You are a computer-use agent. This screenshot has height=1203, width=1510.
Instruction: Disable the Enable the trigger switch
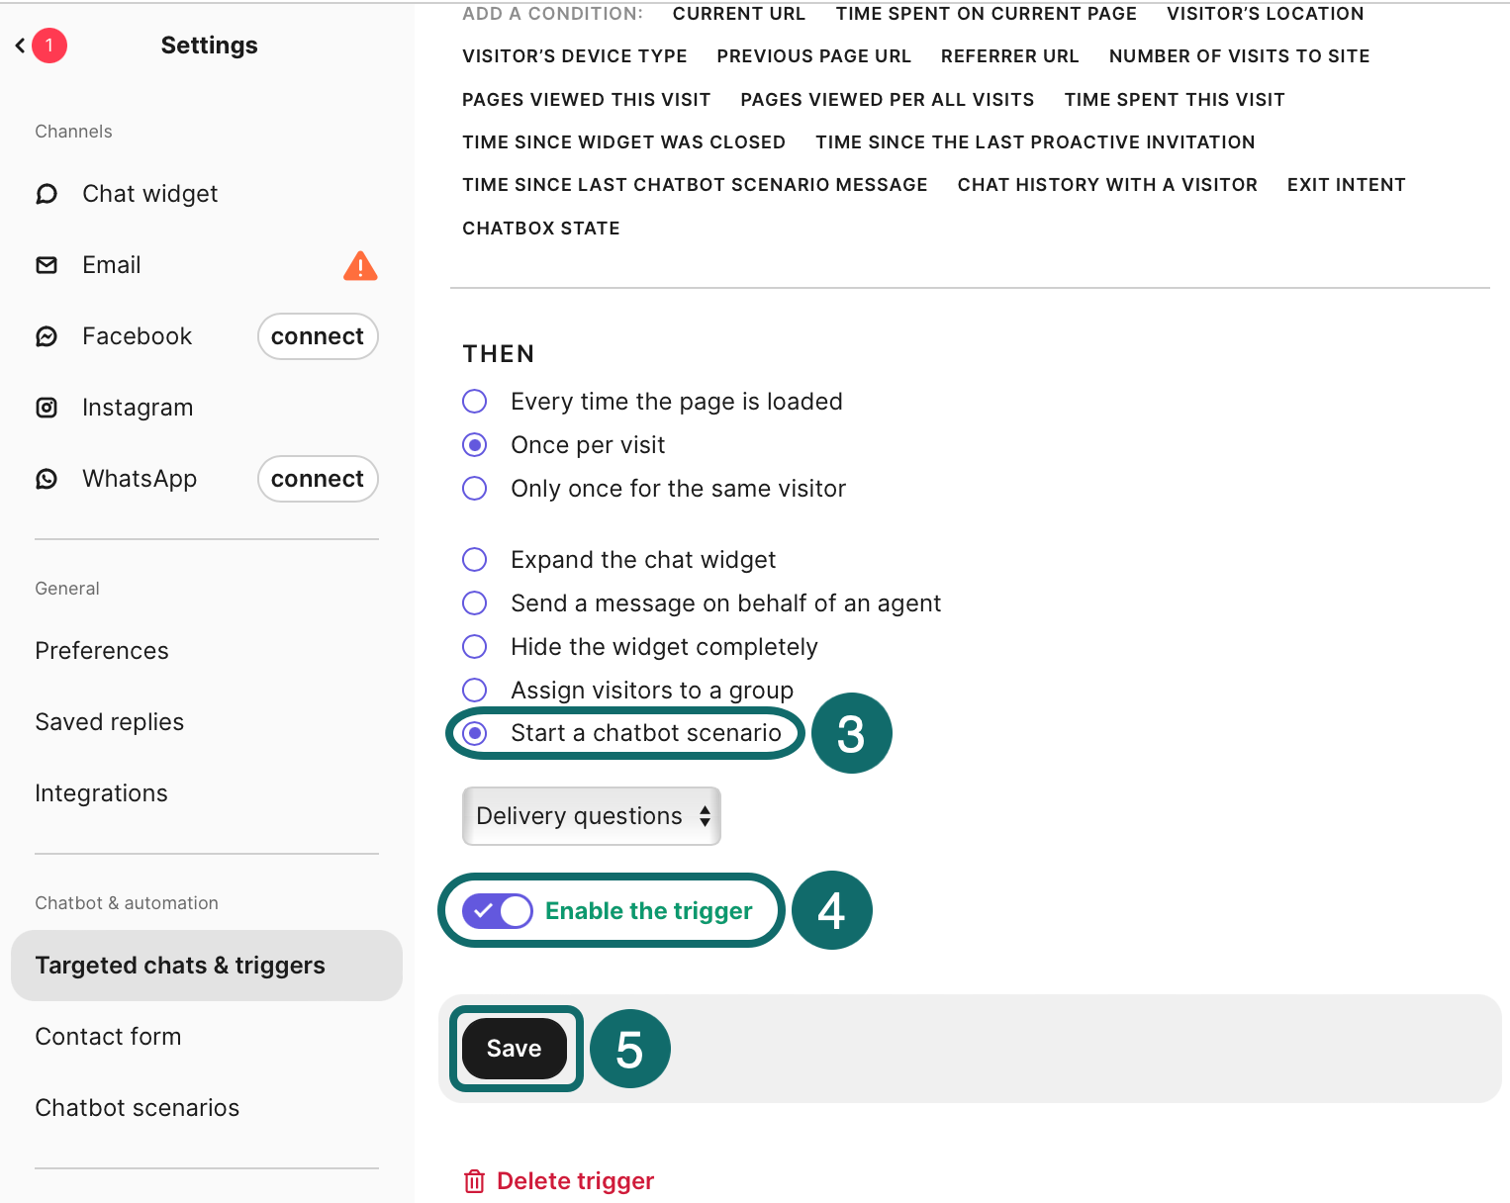pyautogui.click(x=497, y=911)
